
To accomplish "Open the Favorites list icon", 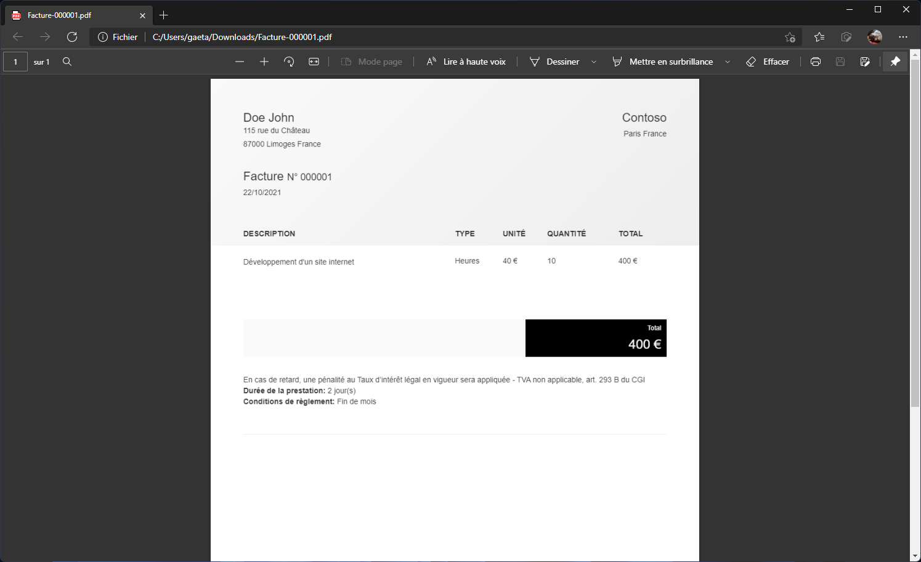I will 819,37.
